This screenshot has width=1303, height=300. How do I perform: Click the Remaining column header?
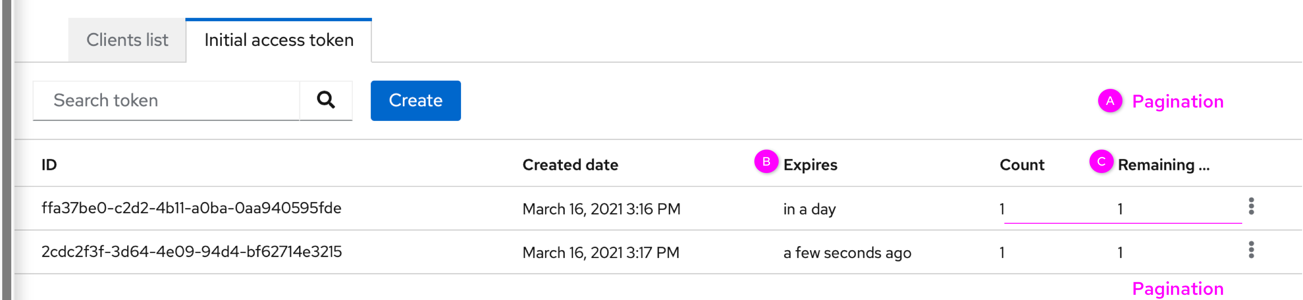1163,165
